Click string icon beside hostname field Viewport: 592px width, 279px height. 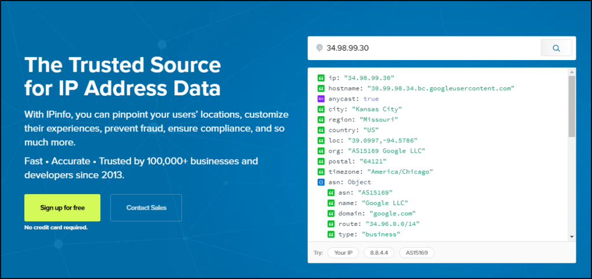tap(321, 88)
